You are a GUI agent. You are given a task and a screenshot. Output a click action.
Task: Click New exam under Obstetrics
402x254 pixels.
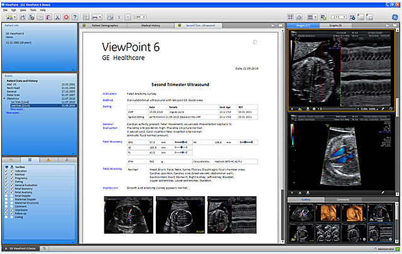click(x=18, y=109)
